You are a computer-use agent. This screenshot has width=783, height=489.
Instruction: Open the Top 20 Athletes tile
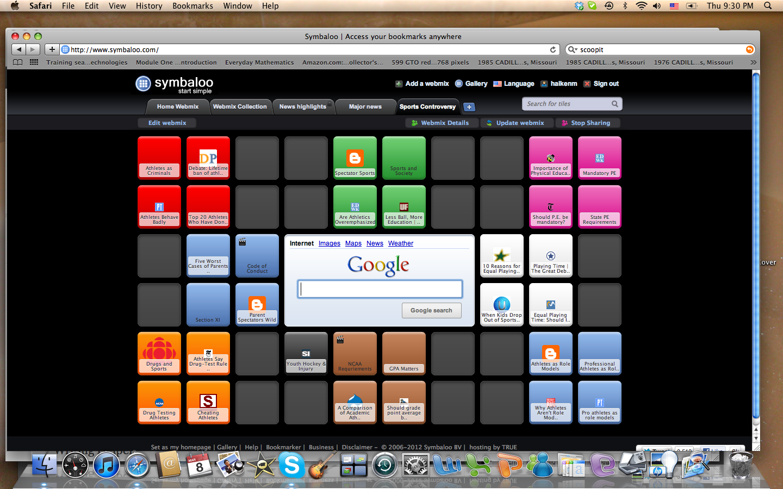(x=208, y=207)
